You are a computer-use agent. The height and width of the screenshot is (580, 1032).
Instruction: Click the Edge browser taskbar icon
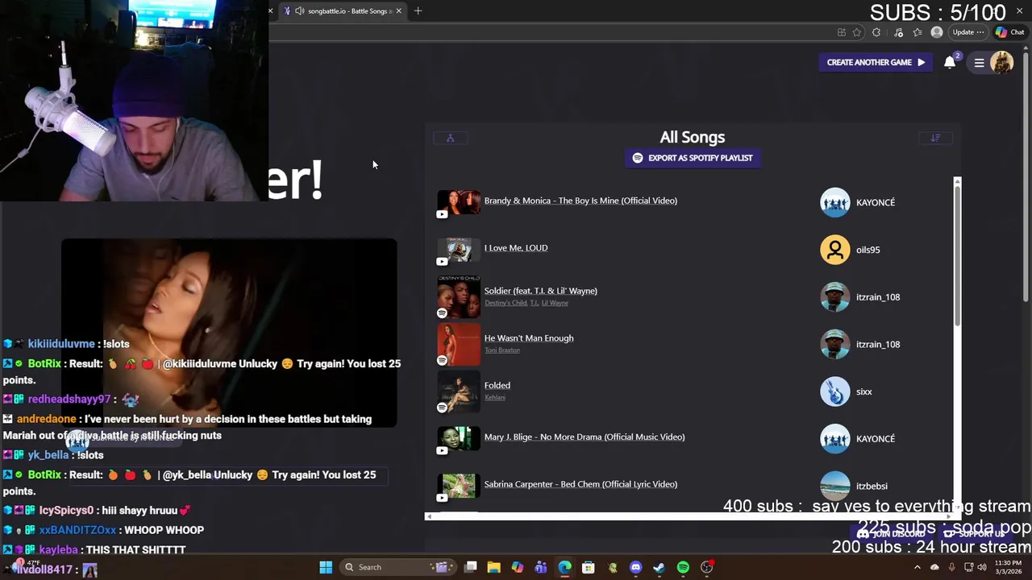(564, 567)
